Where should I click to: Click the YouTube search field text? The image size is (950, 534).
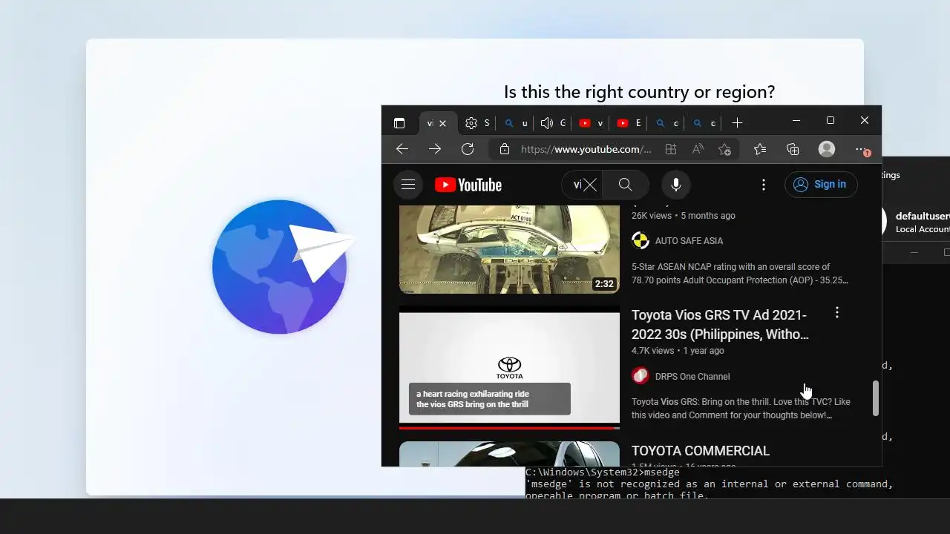pos(577,185)
